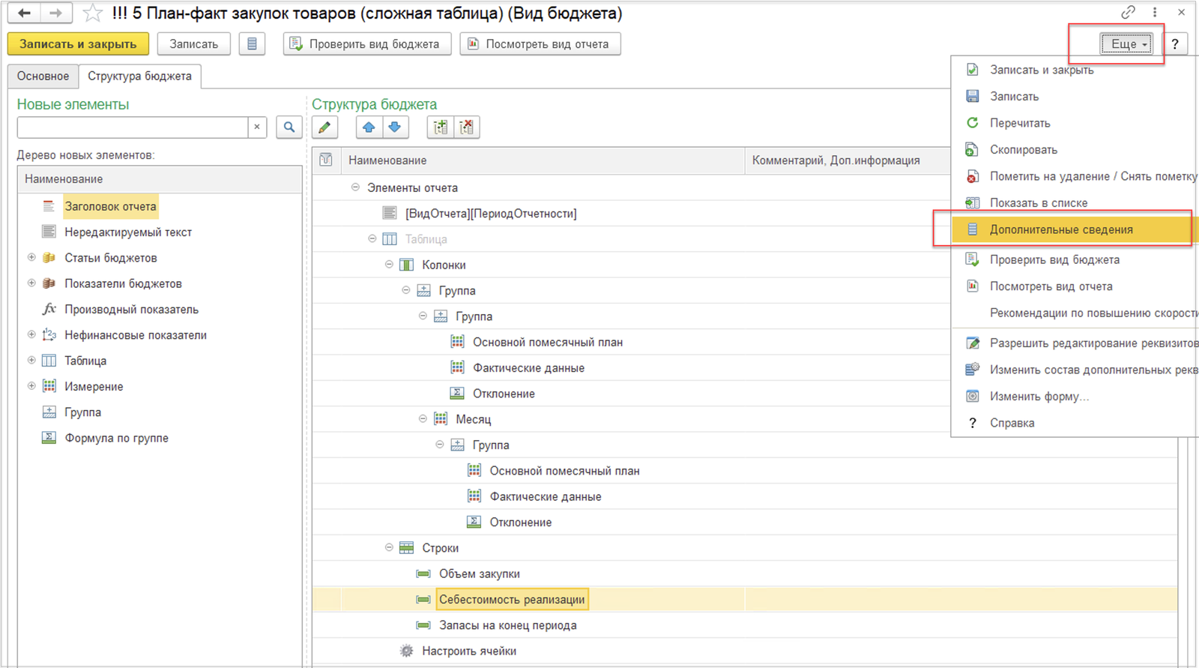Click the Записать и закрыть yellow button
Screen dimensions: 1199x668
78,44
